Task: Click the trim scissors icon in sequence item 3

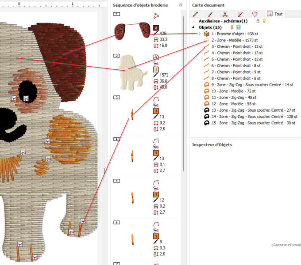Action: [x=156, y=105]
